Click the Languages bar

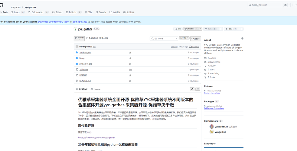[x=224, y=147]
